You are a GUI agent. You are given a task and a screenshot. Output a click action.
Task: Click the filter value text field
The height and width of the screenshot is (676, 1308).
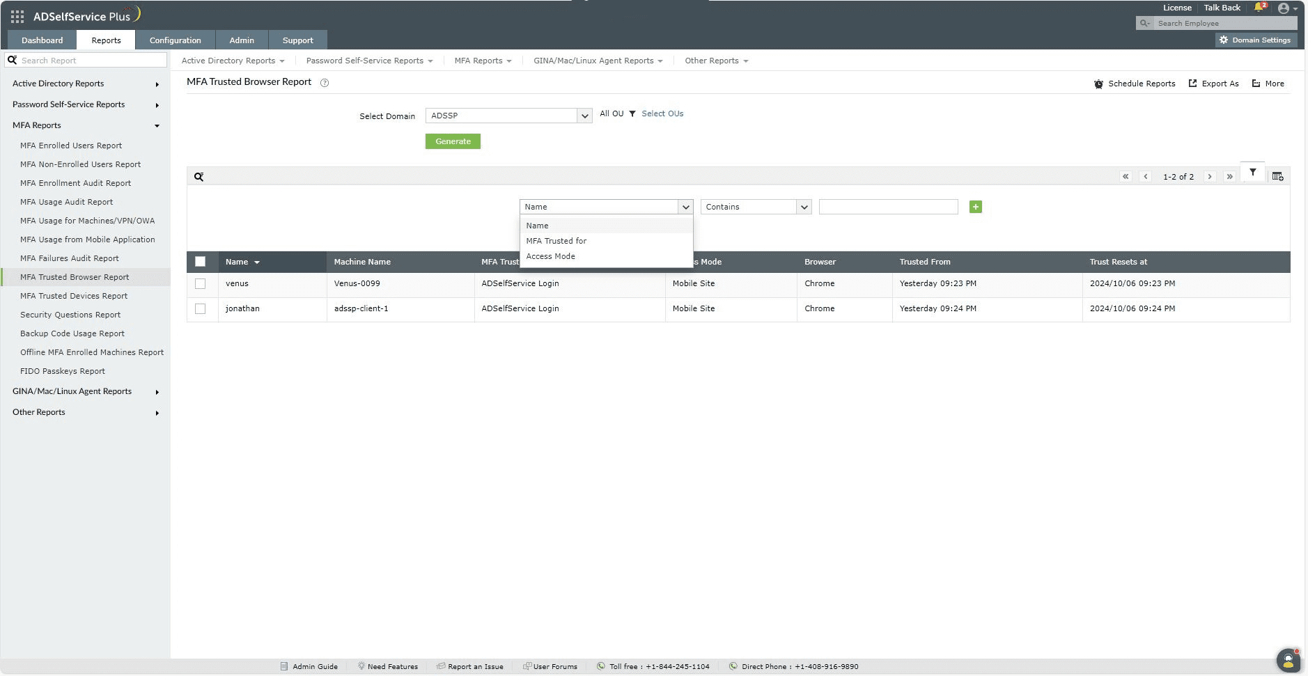click(x=888, y=207)
